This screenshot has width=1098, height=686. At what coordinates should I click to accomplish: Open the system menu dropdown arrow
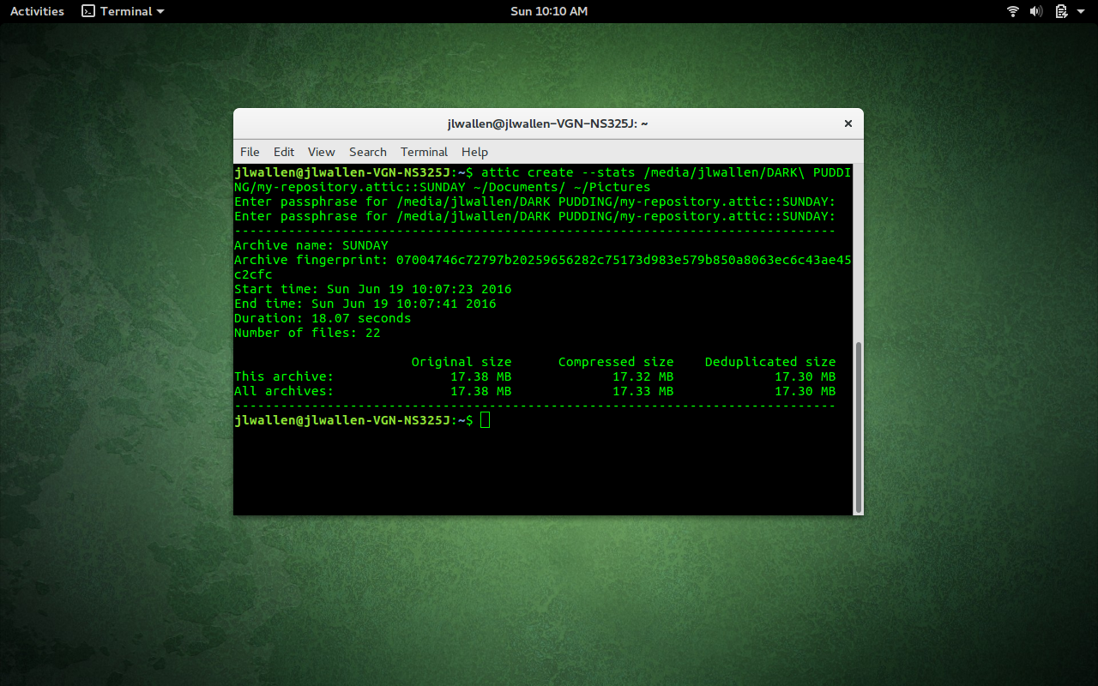pyautogui.click(x=1081, y=11)
